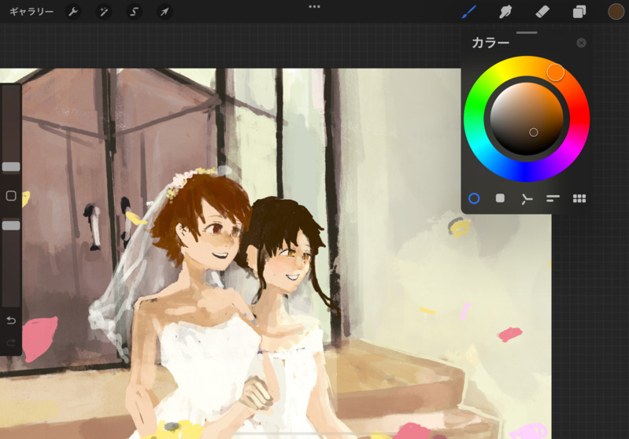Image resolution: width=629 pixels, height=439 pixels.
Task: Switch to Palettes grid tab
Action: [x=579, y=198]
